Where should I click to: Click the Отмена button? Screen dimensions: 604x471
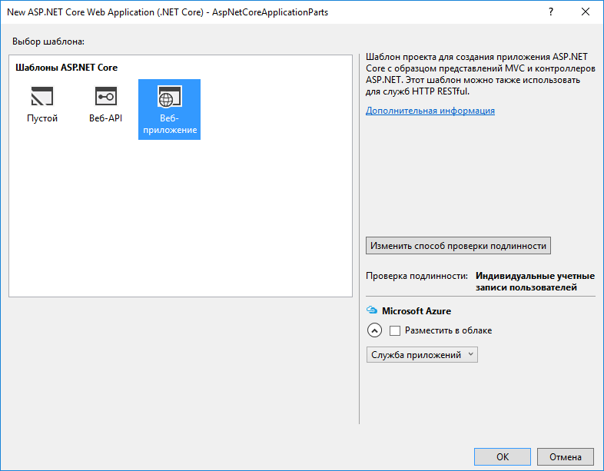pyautogui.click(x=565, y=456)
